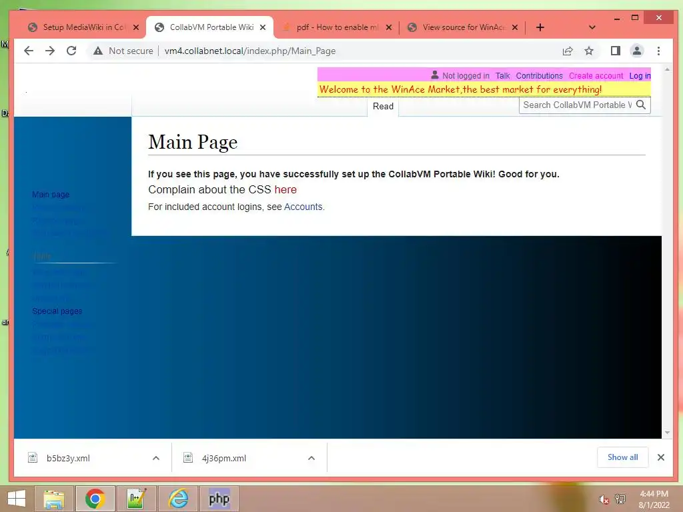Open the Chrome side panel icon
This screenshot has height=512, width=683.
point(616,51)
